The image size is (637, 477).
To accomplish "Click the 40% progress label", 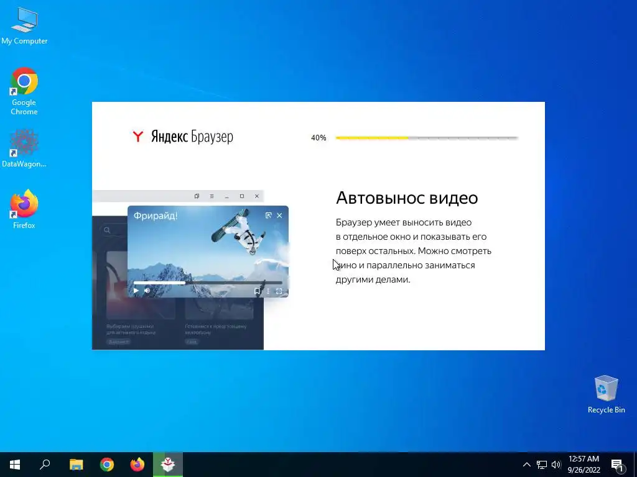I will coord(318,138).
